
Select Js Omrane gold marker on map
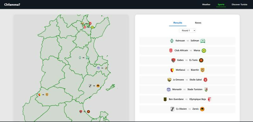tap(82, 23)
